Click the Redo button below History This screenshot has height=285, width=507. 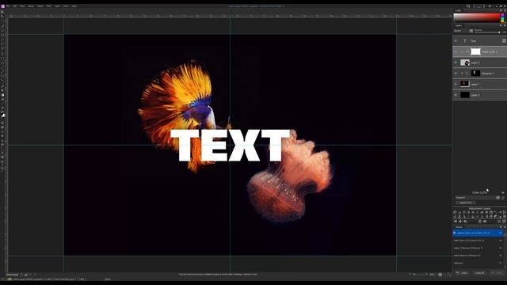[497, 273]
